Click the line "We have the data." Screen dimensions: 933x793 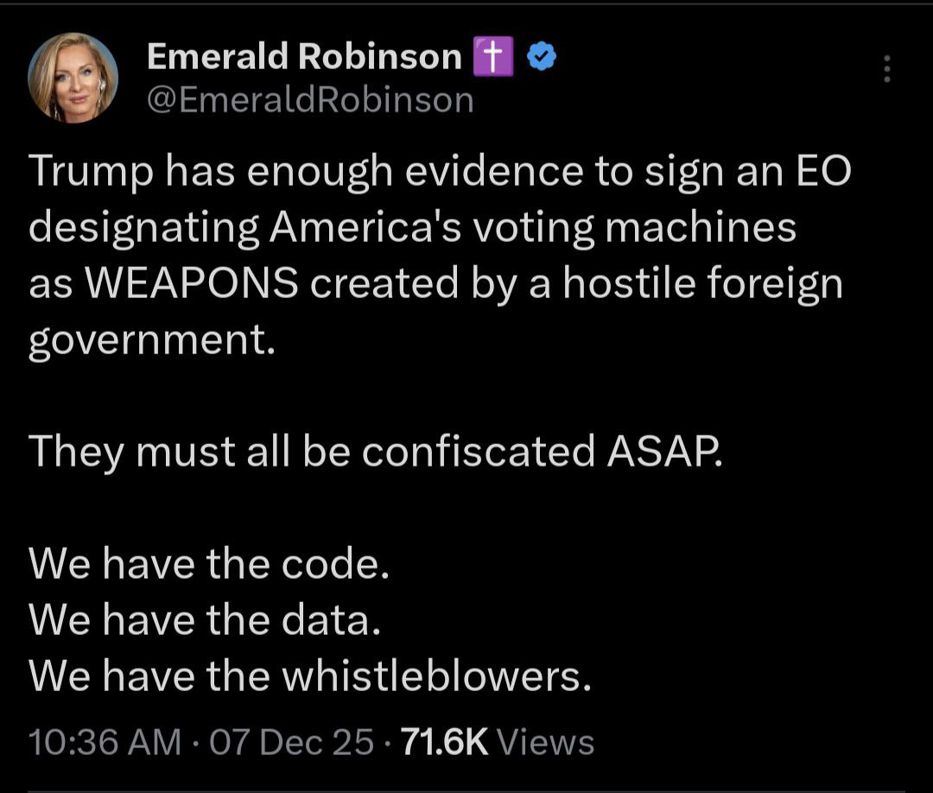(x=205, y=621)
